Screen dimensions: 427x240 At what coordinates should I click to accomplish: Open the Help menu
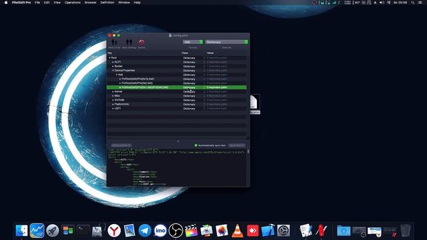(137, 3)
